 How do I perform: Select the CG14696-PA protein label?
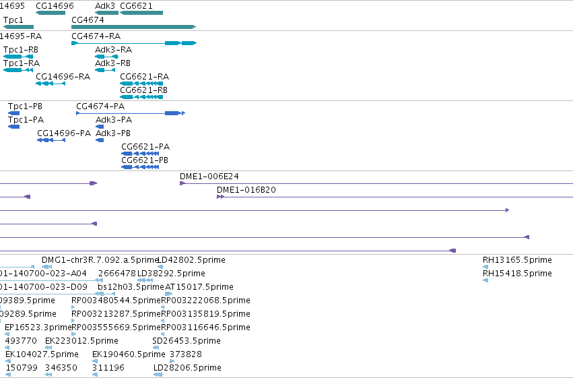point(64,133)
